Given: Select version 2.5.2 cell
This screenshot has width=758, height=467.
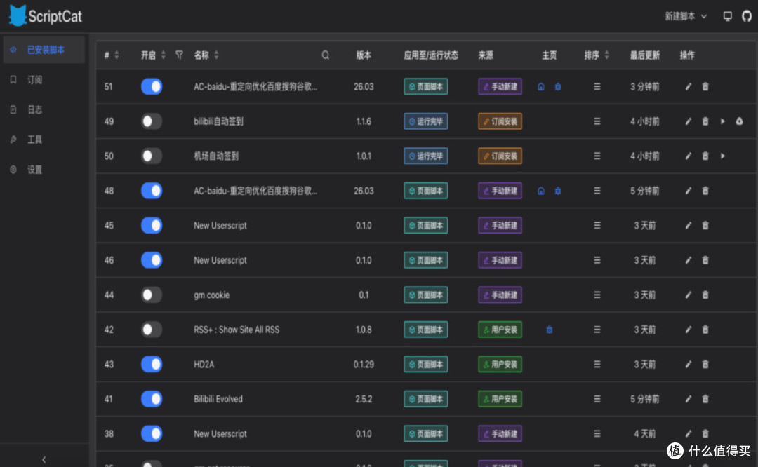Looking at the screenshot, I should coord(364,400).
